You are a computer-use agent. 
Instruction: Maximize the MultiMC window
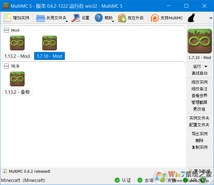pos(186,6)
